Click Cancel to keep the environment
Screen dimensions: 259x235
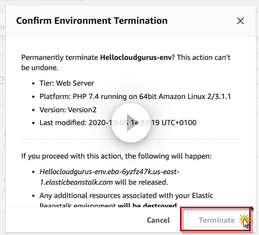[x=158, y=220]
